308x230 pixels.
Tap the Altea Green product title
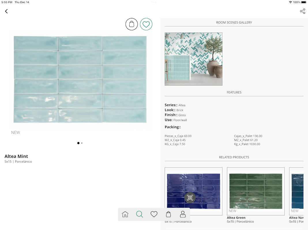[236, 218]
